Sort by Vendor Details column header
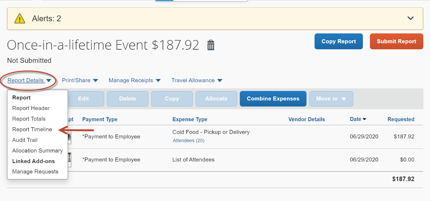Viewport: 430px width, 201px height. tap(307, 119)
